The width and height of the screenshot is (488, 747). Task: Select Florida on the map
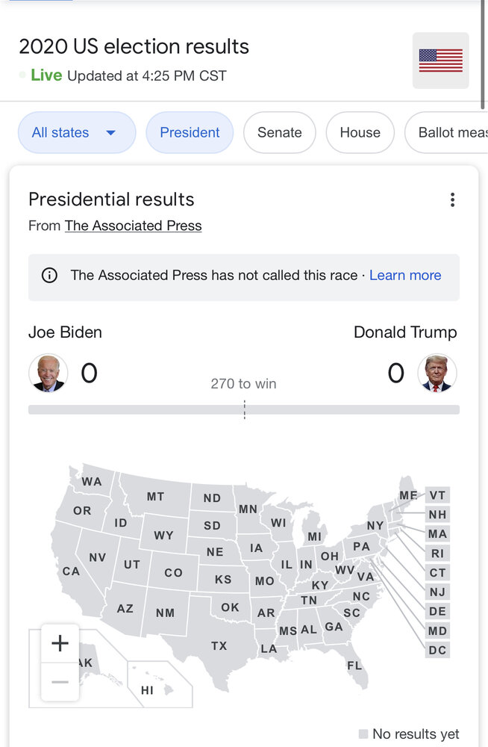pyautogui.click(x=355, y=665)
